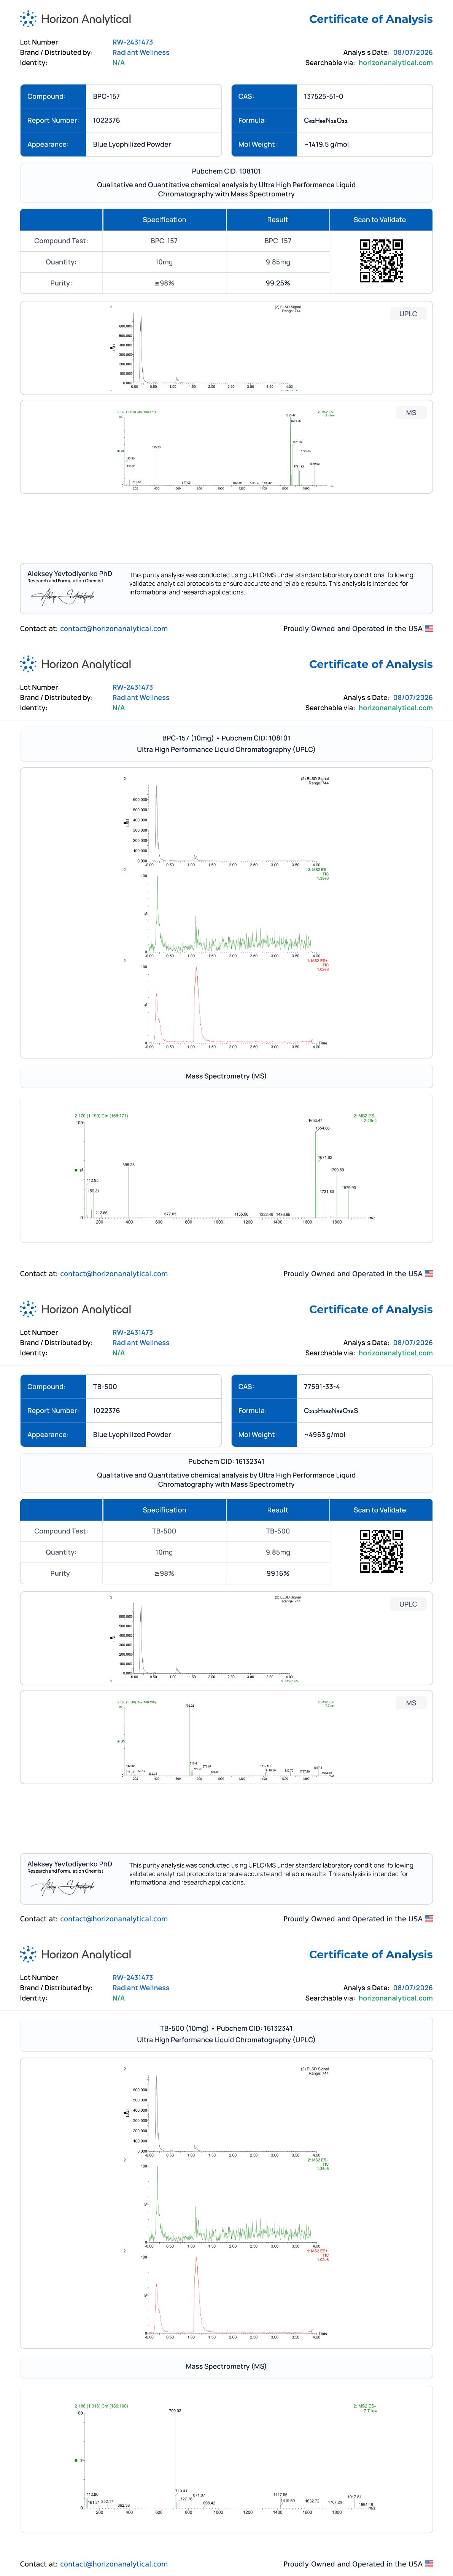
Task: Click the 9.85mg quantity result in the BPC-157 table
Action: [x=278, y=262]
